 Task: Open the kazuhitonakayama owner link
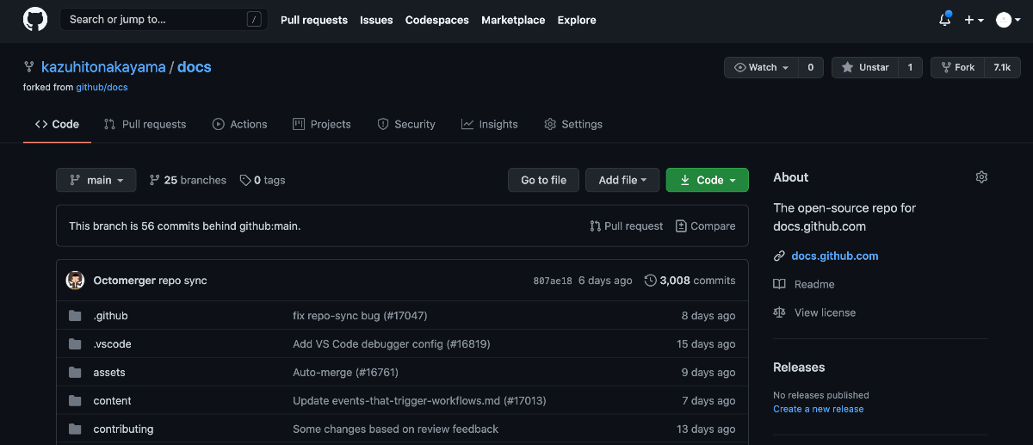point(103,67)
